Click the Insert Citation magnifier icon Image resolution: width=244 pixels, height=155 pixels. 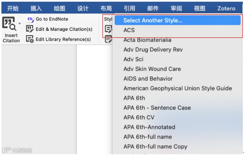coord(9,23)
